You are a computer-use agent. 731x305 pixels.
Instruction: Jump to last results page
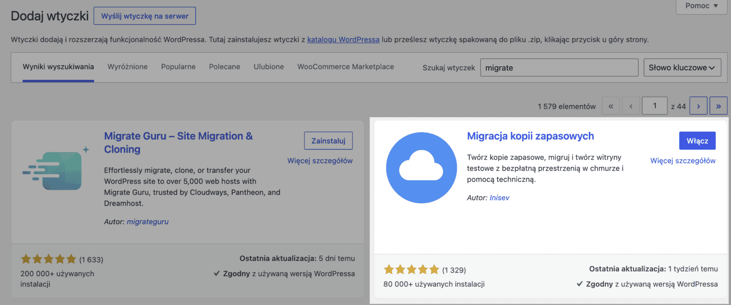coord(719,106)
